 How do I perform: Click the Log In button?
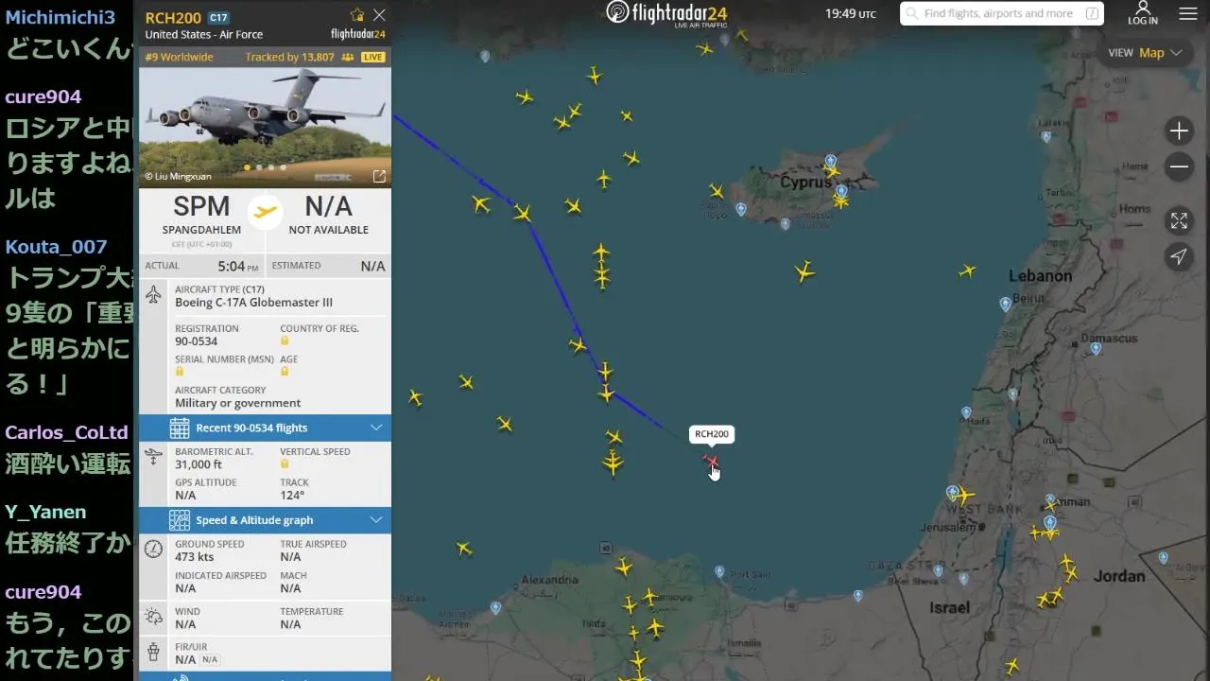coord(1142,14)
